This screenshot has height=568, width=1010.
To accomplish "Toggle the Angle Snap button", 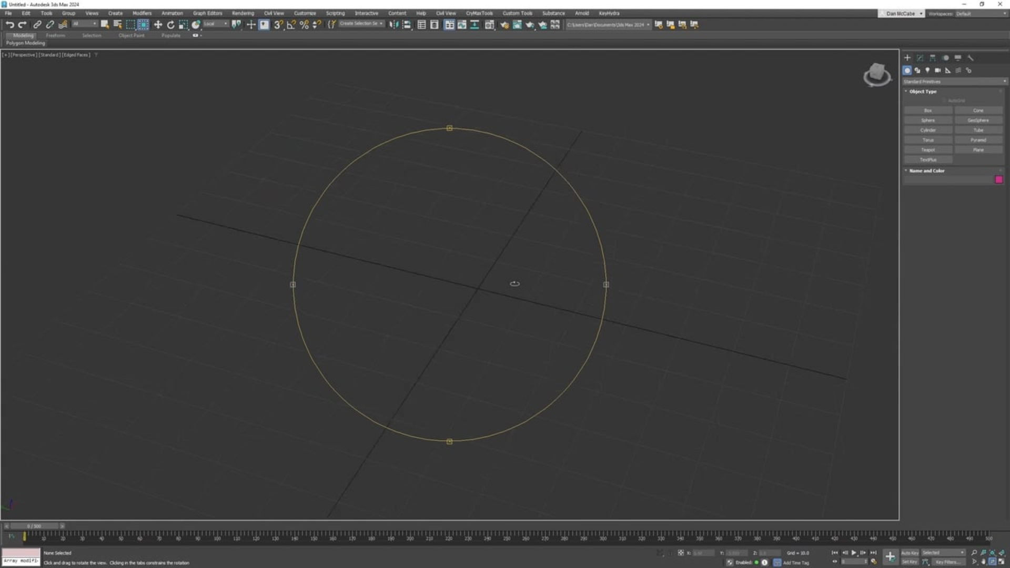I will (x=291, y=25).
